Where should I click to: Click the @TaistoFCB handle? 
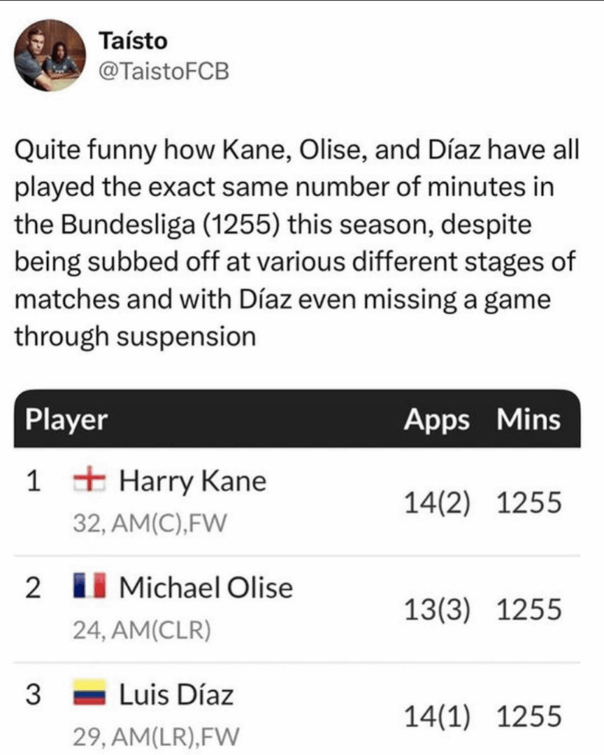(x=163, y=72)
